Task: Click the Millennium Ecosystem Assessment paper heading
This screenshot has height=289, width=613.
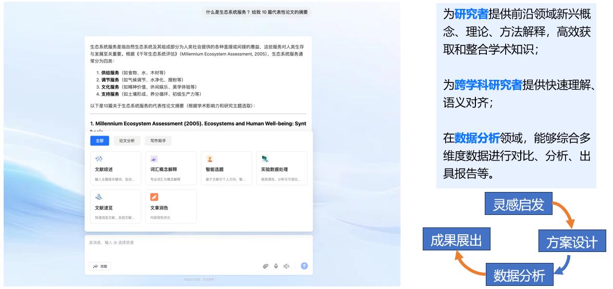Action: point(198,124)
